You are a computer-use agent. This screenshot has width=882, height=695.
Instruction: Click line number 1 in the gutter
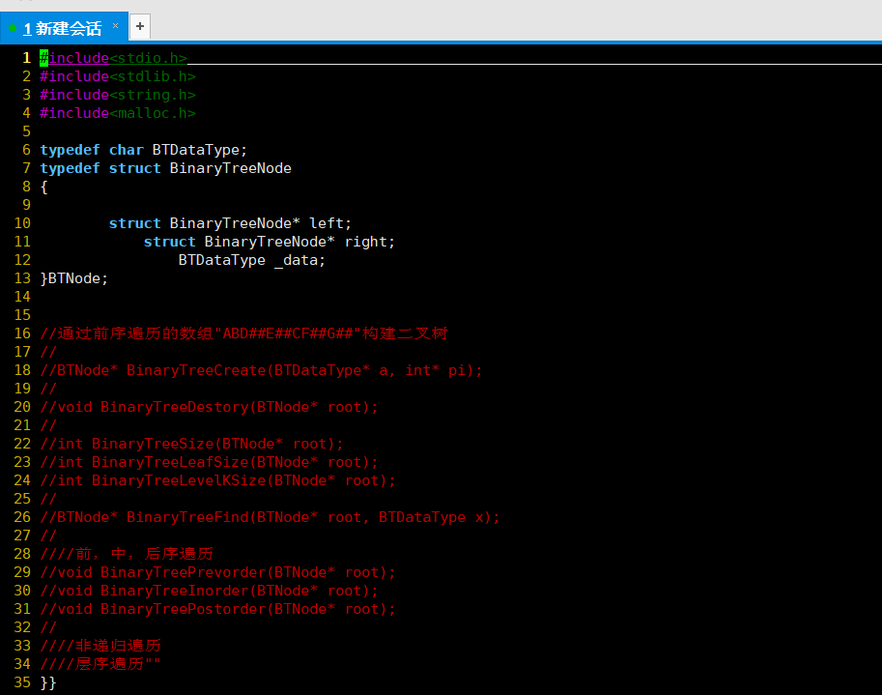coord(25,57)
